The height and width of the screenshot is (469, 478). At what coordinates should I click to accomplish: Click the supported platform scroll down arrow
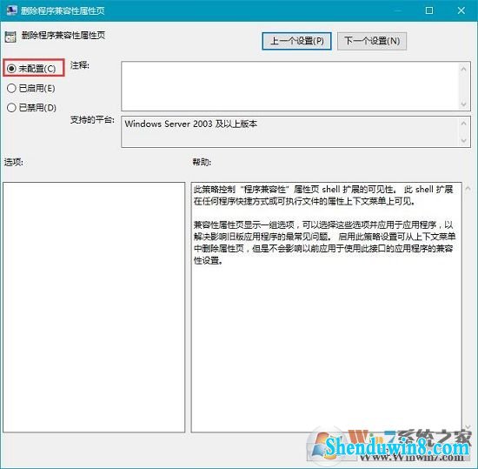pyautogui.click(x=463, y=141)
